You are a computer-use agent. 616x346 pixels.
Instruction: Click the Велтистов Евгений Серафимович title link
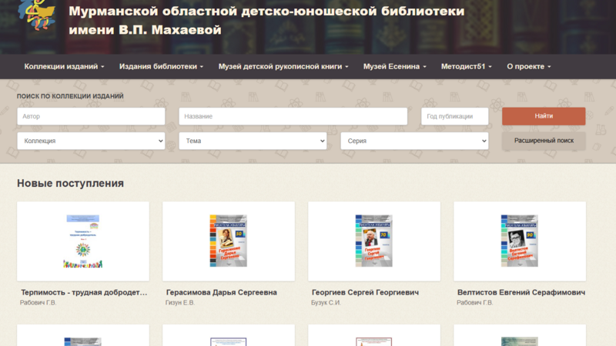[521, 293]
